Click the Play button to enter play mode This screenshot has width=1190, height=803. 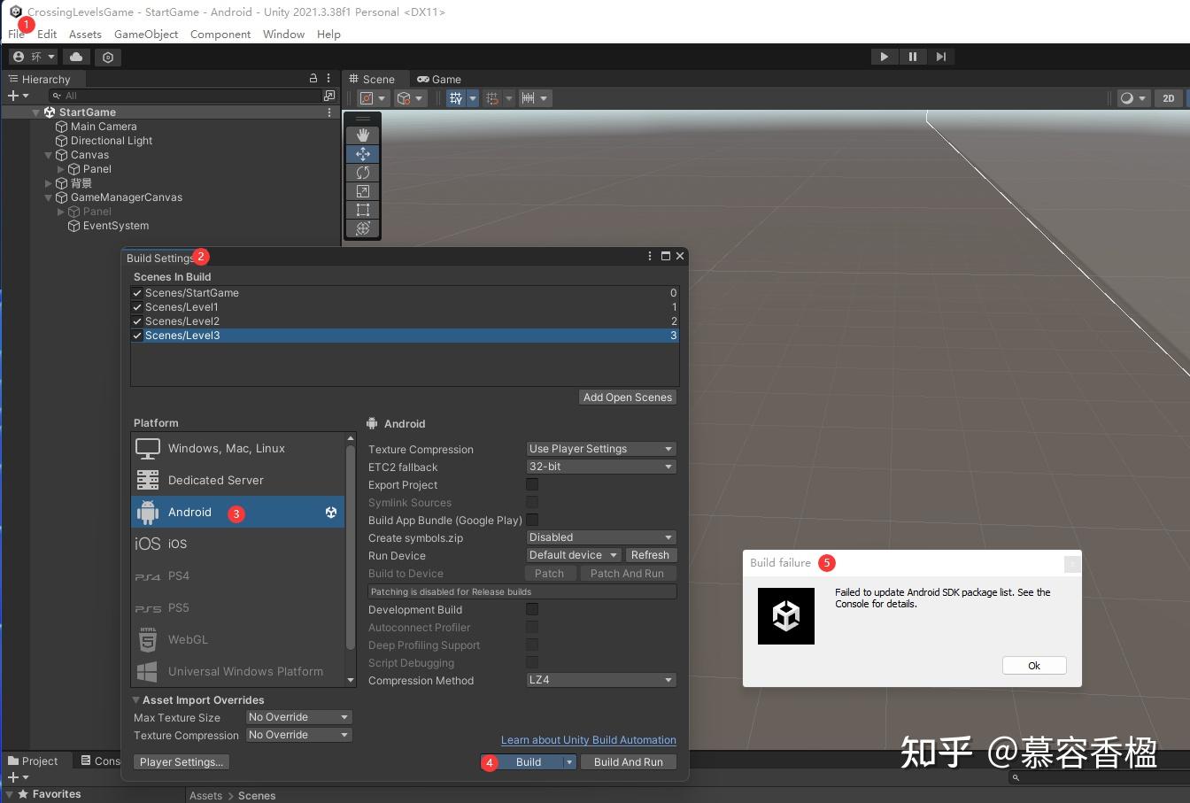coord(884,57)
